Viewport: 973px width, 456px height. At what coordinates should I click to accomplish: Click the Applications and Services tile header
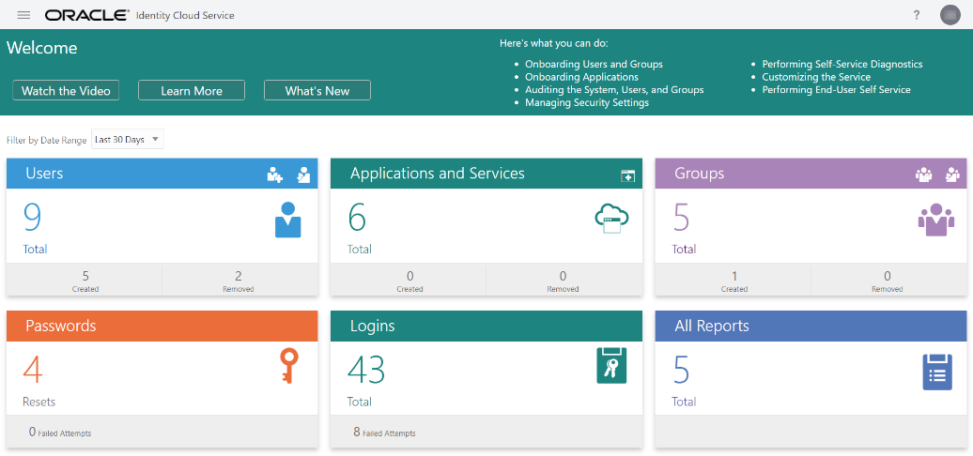pos(486,174)
